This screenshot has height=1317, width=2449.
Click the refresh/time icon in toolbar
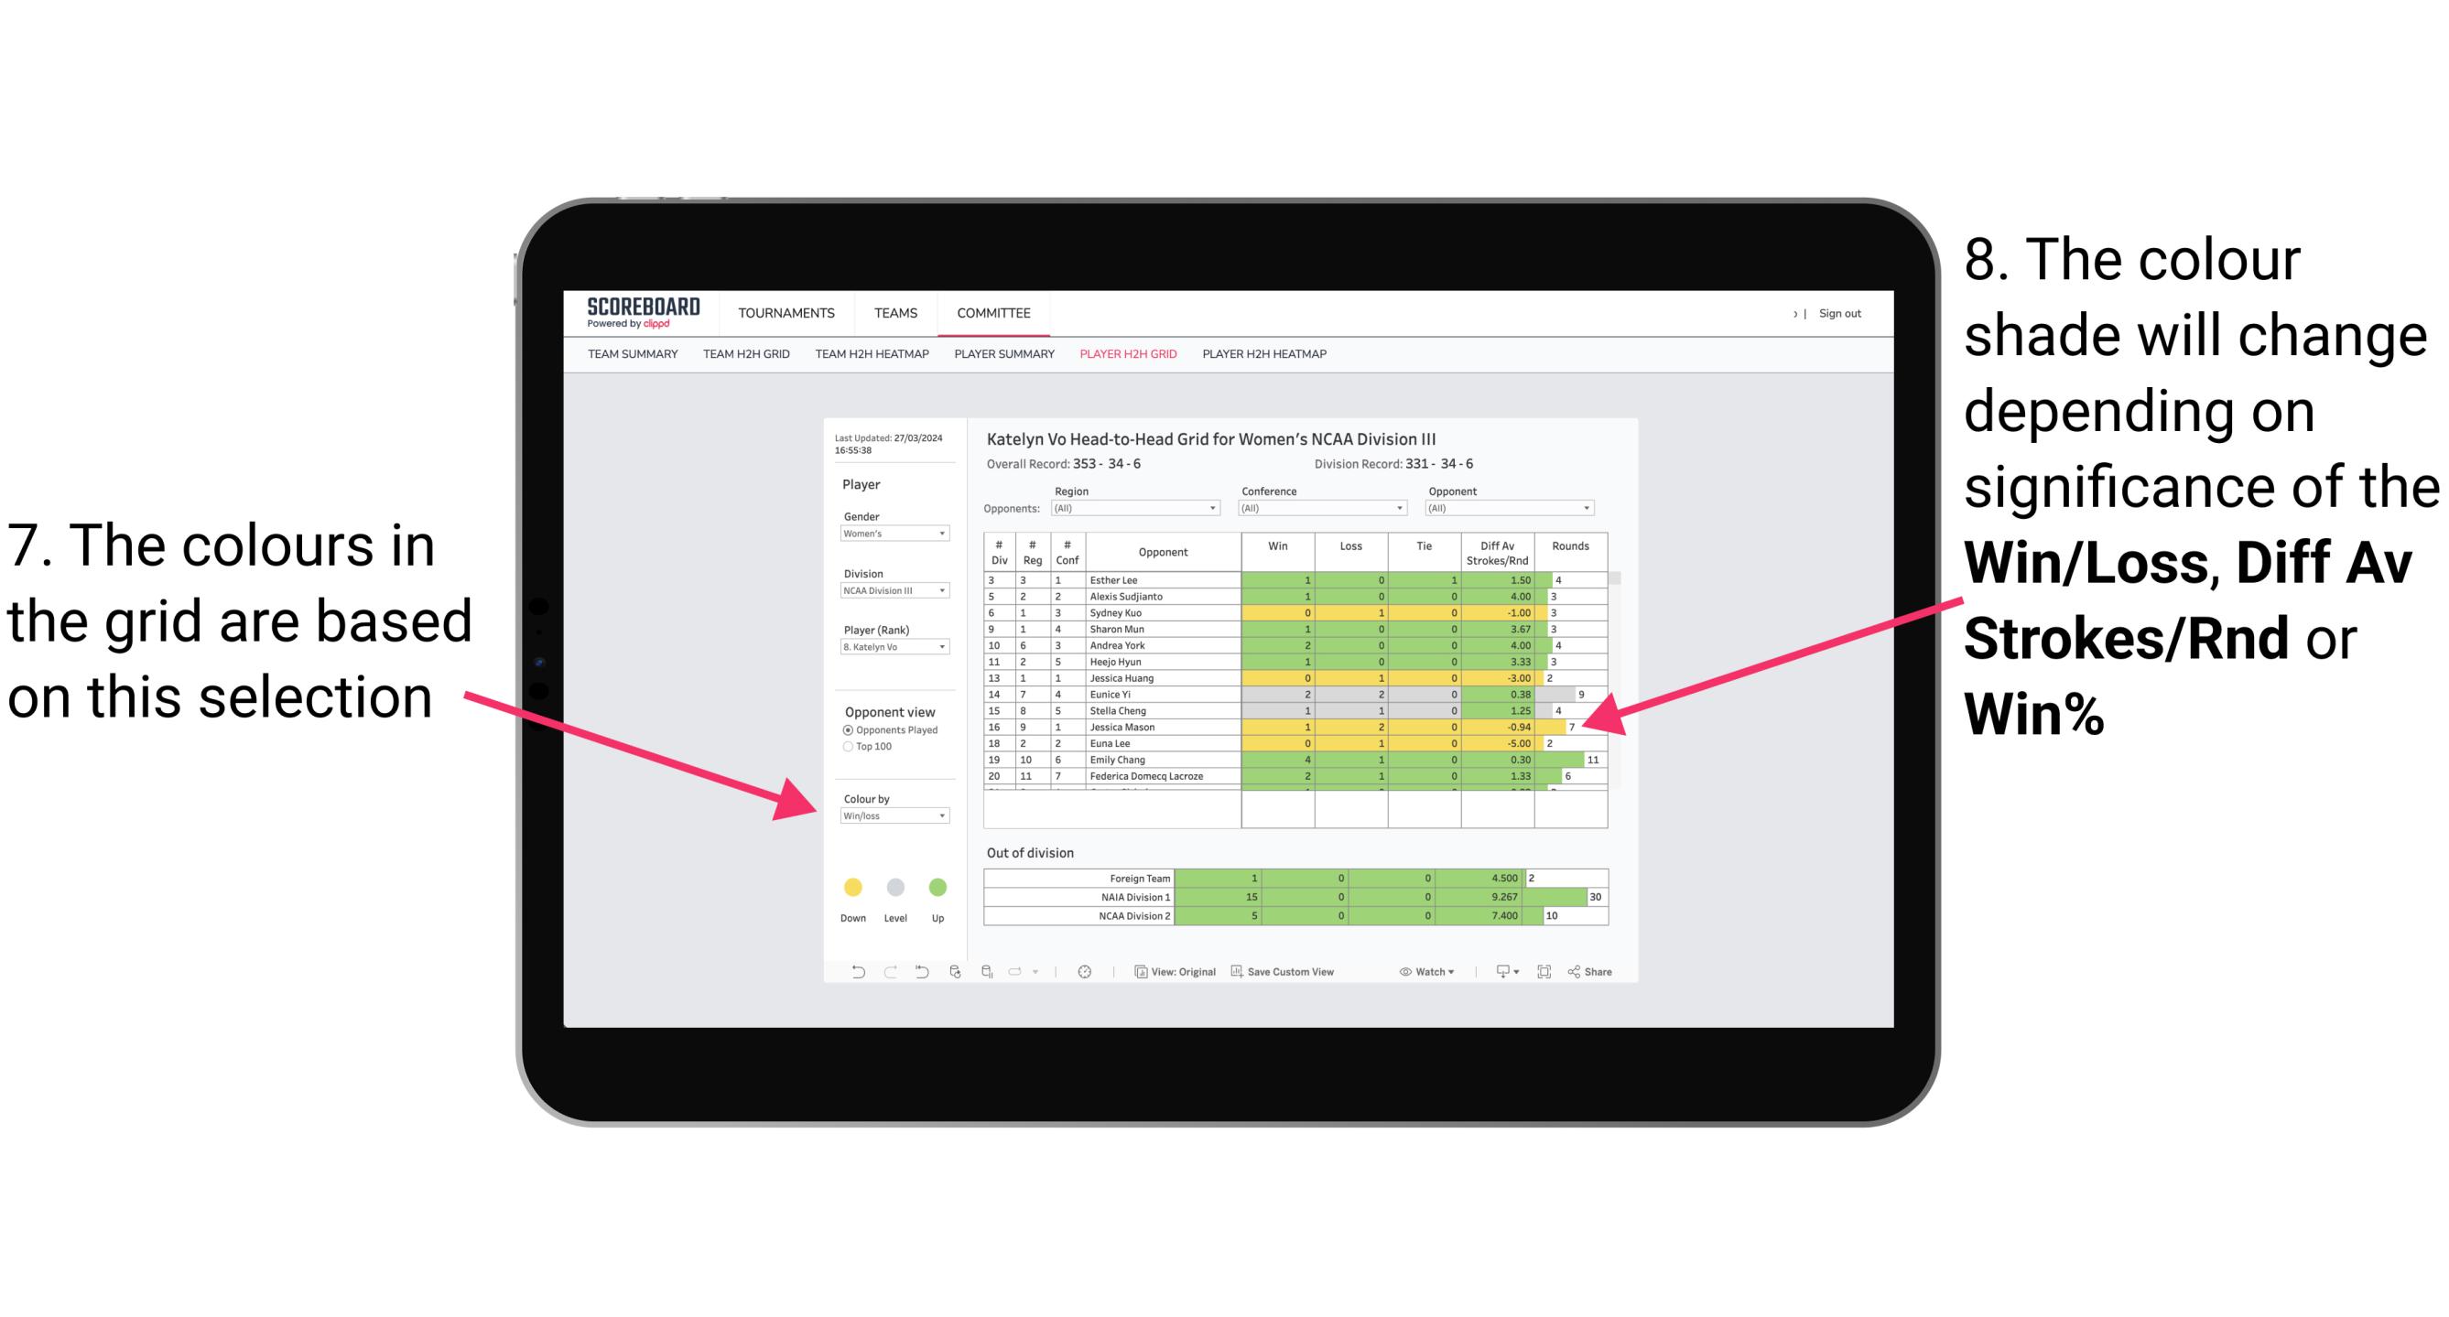(x=1089, y=973)
